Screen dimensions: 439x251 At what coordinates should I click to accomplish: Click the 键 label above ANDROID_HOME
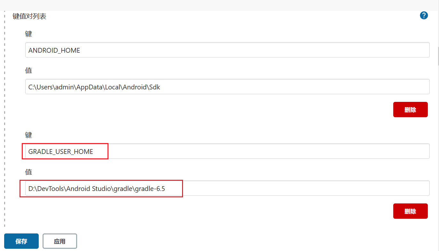(28, 34)
